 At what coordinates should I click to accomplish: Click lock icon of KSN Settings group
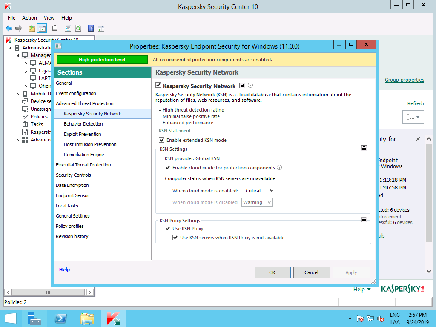click(x=364, y=148)
